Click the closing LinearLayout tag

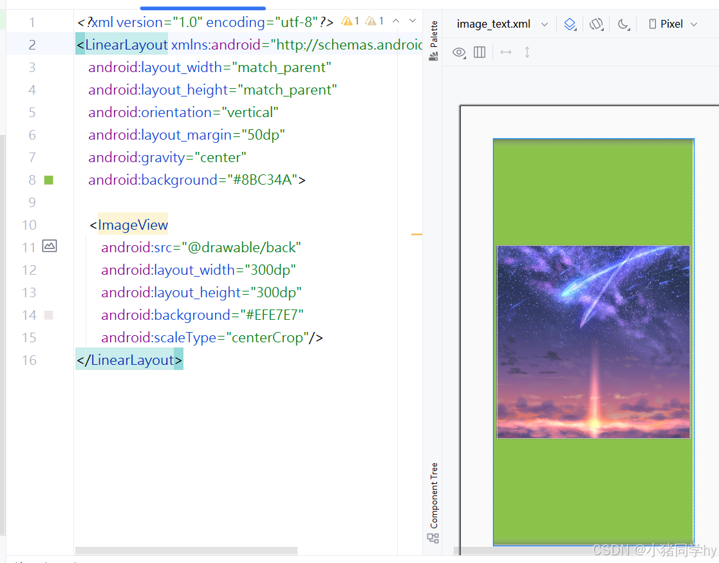[129, 360]
